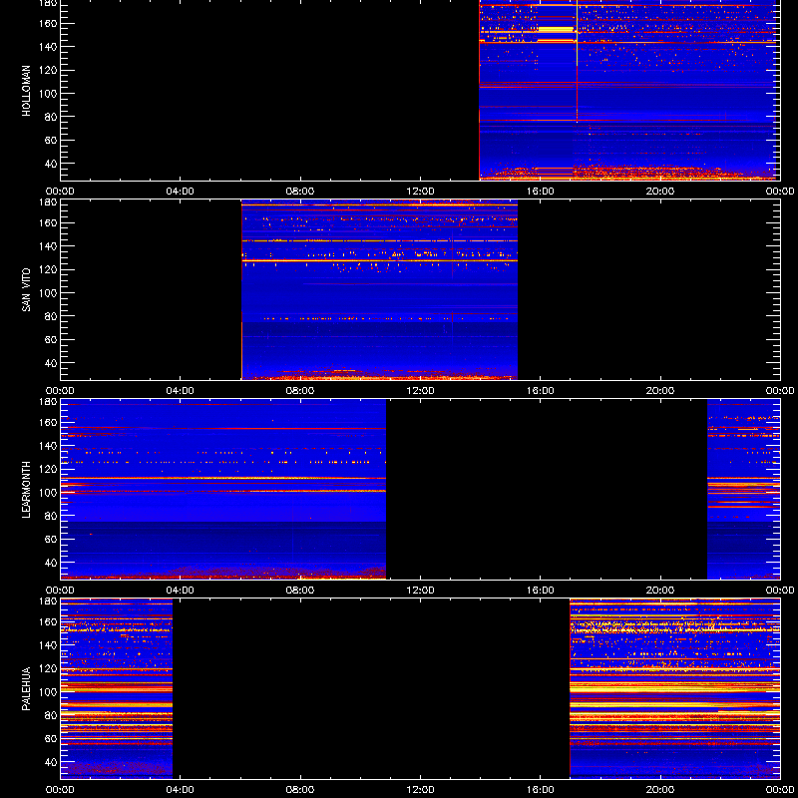Screen dimensions: 798x798
Task: Click the HOLLOMAN spectrogram data block
Action: pos(627,91)
